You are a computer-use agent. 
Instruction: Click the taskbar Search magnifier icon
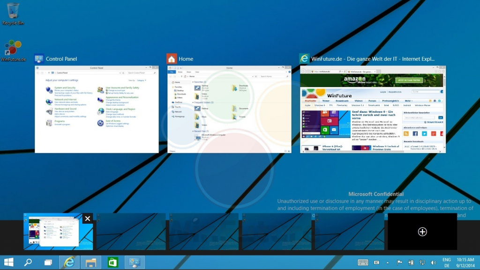[28, 262]
